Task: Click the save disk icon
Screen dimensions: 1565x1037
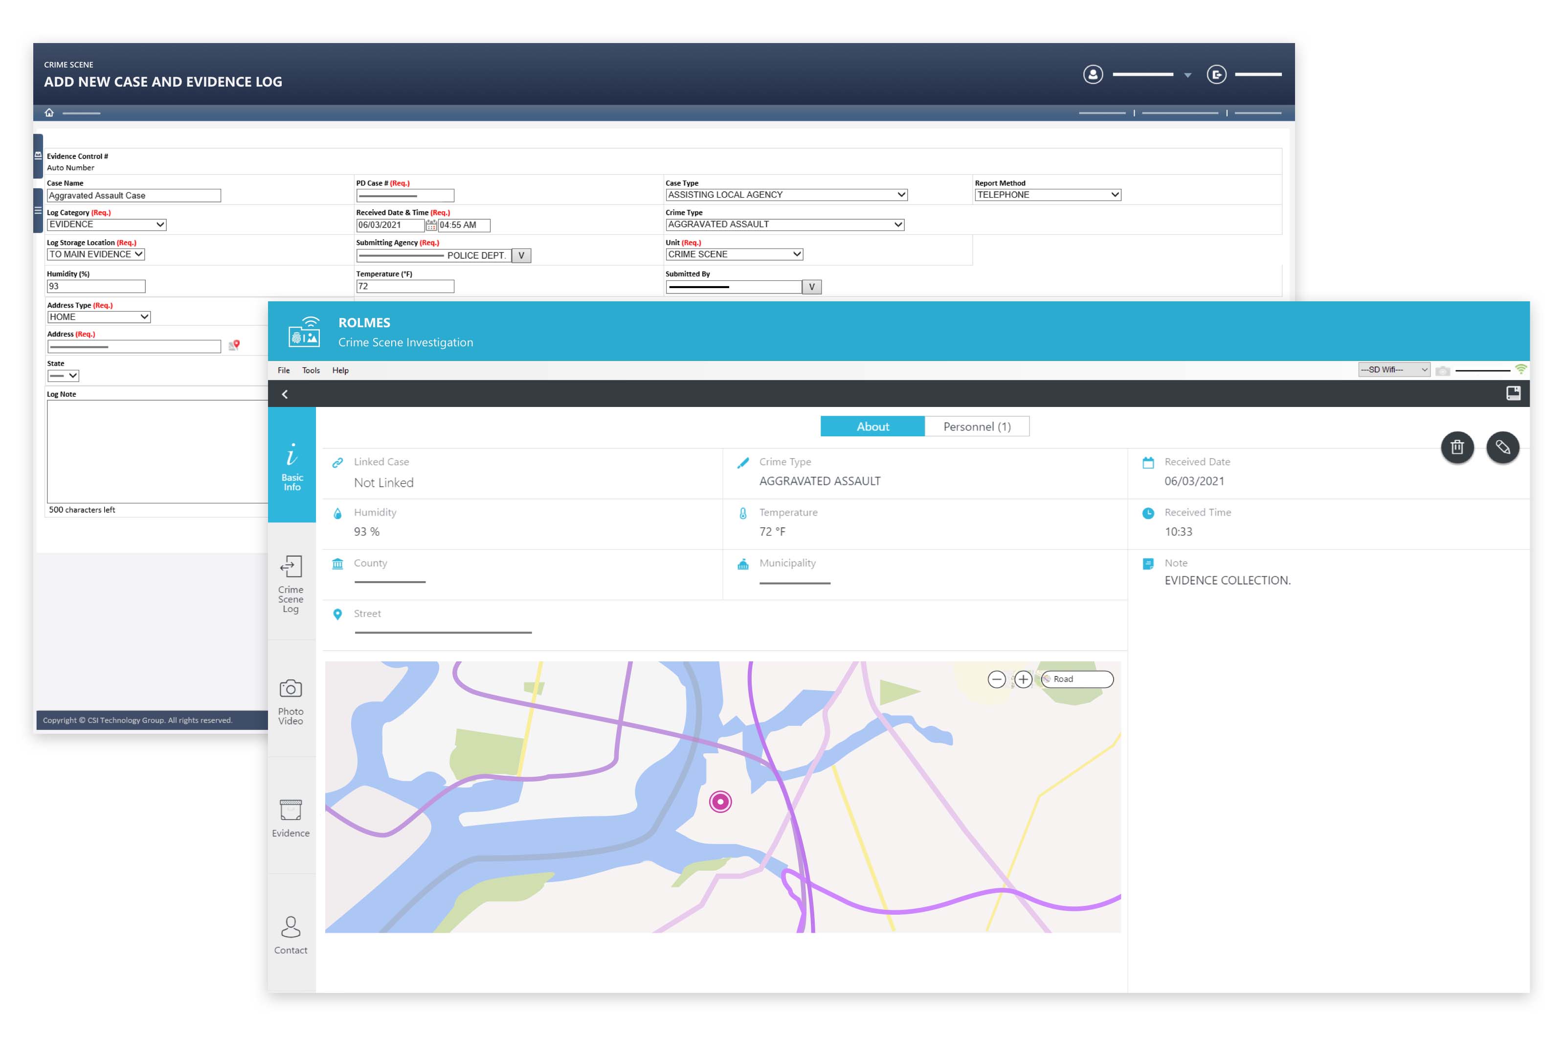Action: click(1513, 393)
